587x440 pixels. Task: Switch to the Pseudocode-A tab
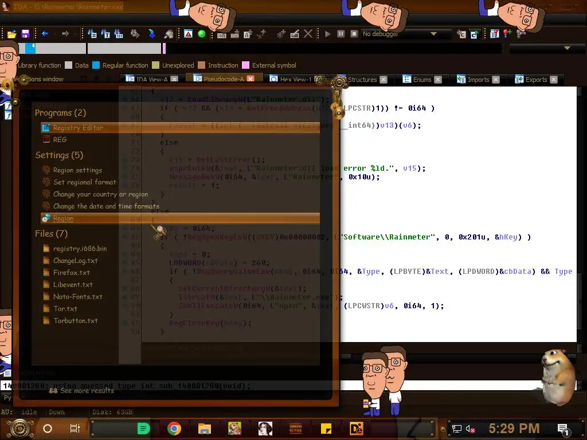coord(224,79)
